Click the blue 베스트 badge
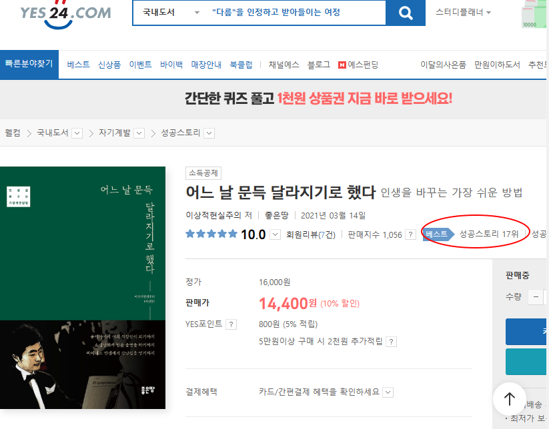Viewport: 549px width, 429px height. pyautogui.click(x=438, y=234)
